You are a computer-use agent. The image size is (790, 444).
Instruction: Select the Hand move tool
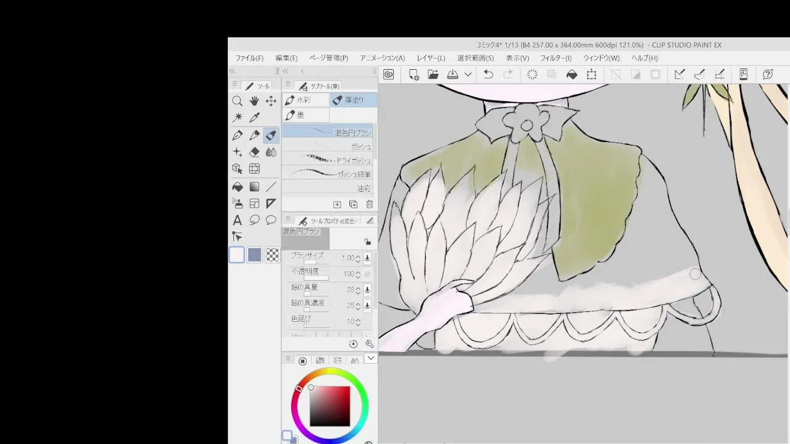coord(254,101)
